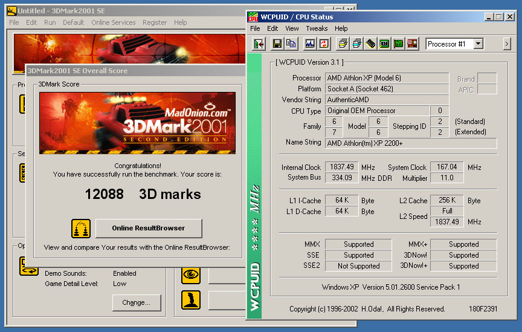Screen dimensions: 522x332
Task: Open View menu in WCPUID
Action: [292, 28]
